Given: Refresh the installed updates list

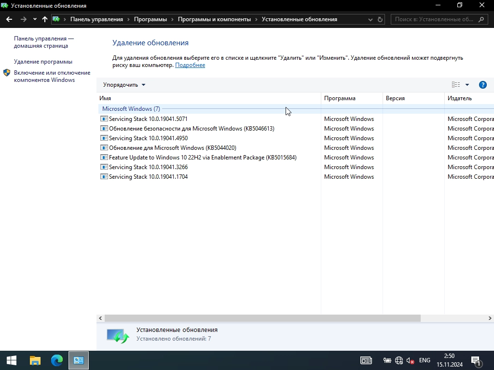Looking at the screenshot, I should pos(380,19).
